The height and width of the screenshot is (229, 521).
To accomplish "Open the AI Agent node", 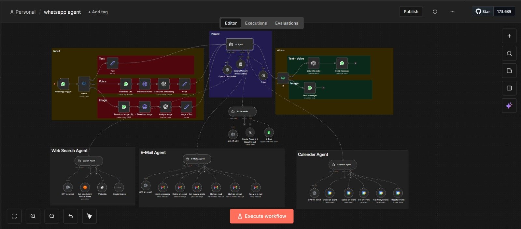I will click(240, 44).
